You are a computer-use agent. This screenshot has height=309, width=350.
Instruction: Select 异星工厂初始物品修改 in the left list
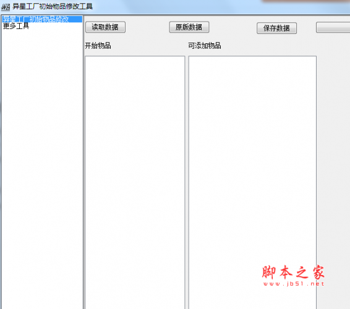(x=42, y=19)
